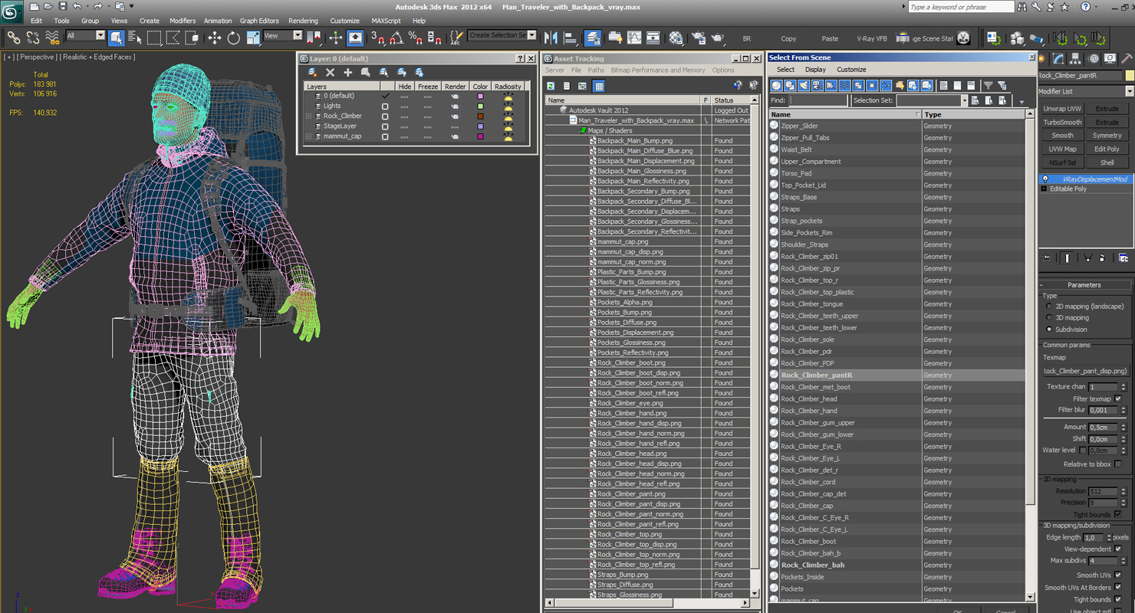Open Paths menu in Asset Tracking
1135x613 pixels.
coord(596,70)
